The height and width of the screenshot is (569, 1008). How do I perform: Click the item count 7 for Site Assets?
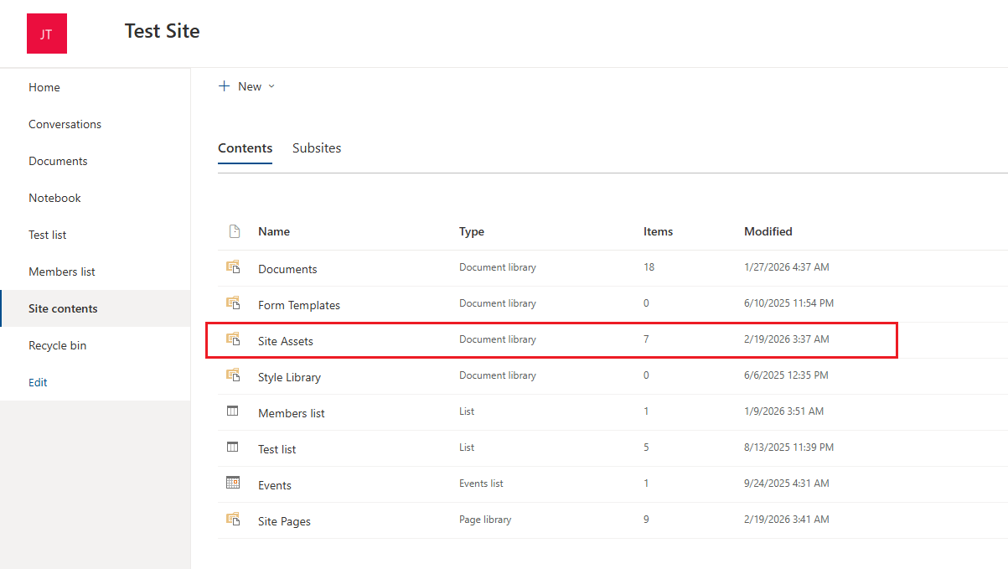pos(646,339)
